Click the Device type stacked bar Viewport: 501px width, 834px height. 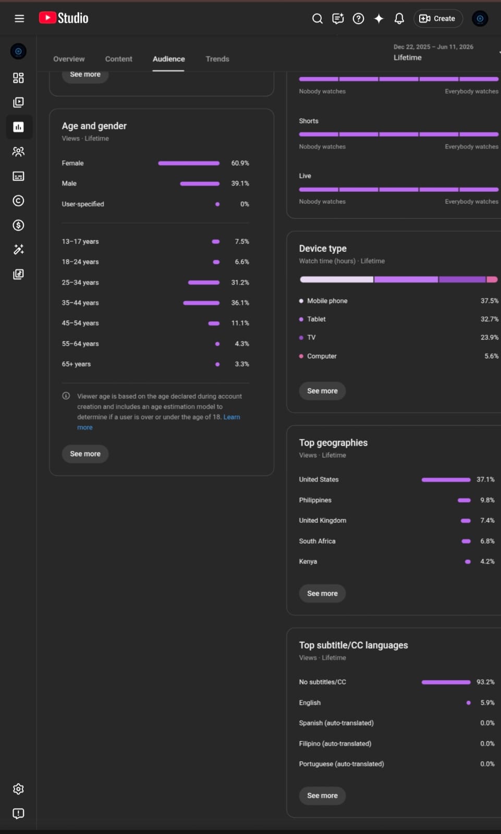(x=399, y=280)
